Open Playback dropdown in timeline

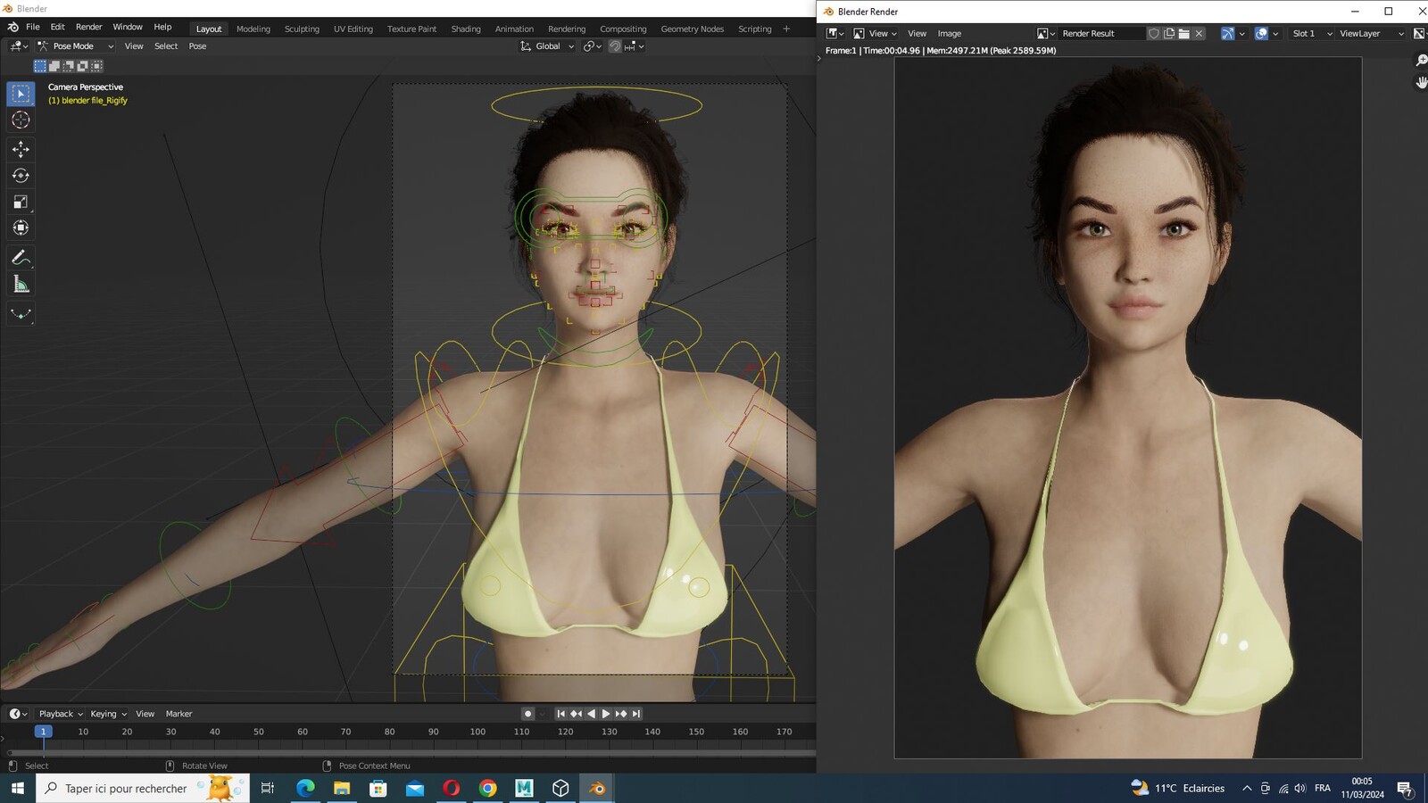(x=61, y=714)
